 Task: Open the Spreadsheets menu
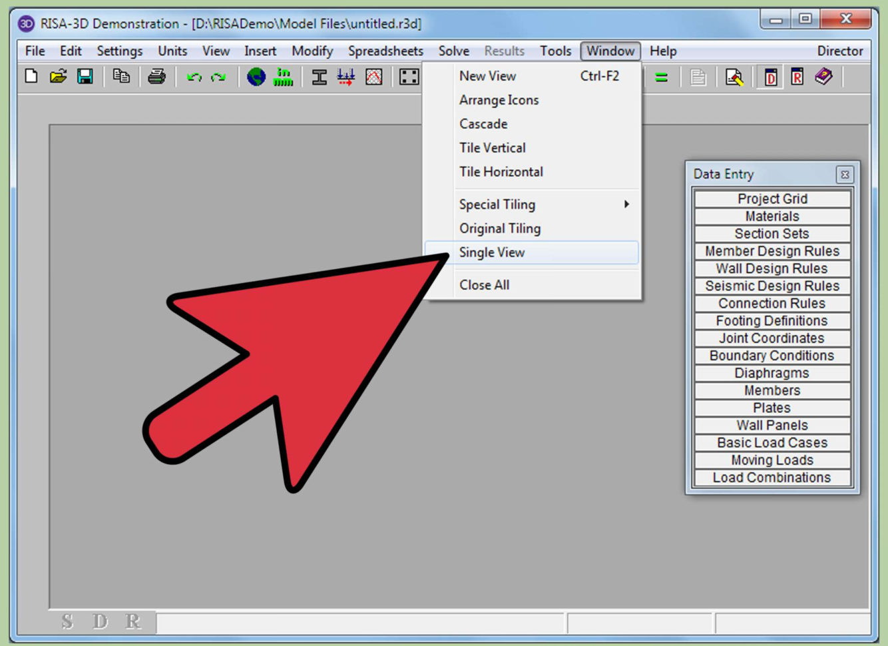coord(385,51)
